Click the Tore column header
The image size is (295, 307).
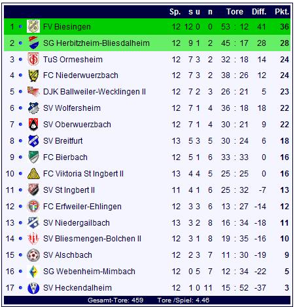[235, 12]
